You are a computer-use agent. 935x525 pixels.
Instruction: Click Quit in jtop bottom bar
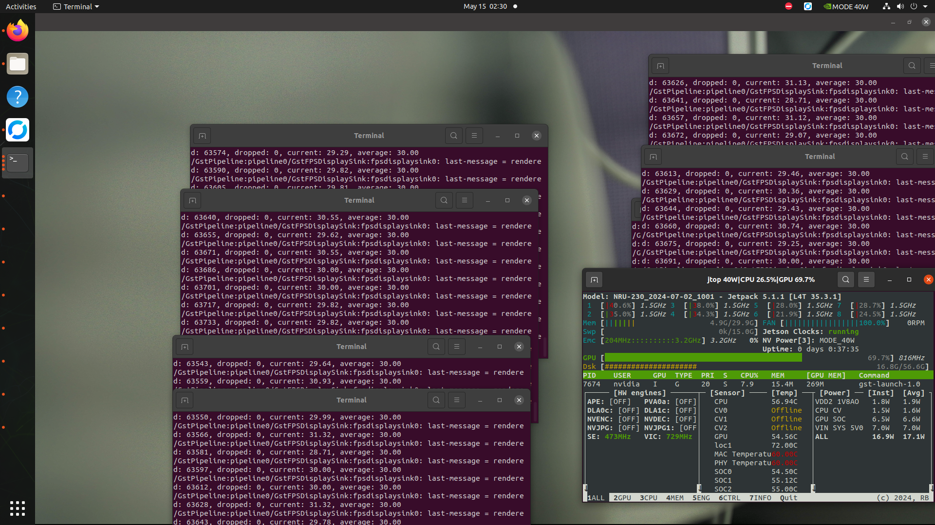[x=788, y=498]
